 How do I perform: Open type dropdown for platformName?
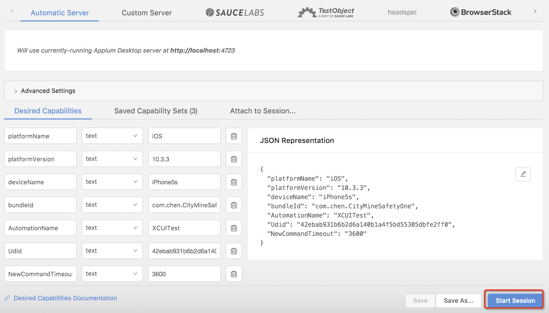[x=112, y=136]
